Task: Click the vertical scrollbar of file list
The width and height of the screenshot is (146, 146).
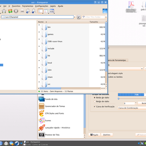Action: (106, 47)
